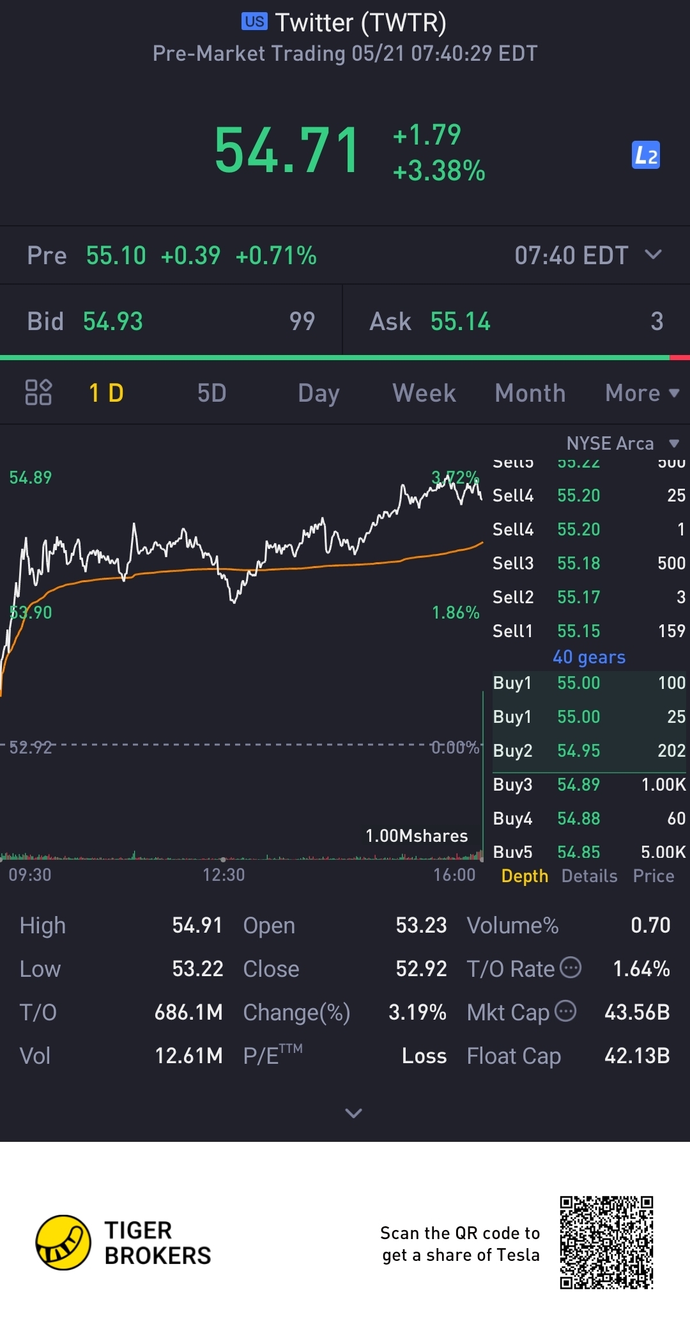Switch to the Month chart tab
690x1344 pixels.
pos(530,393)
